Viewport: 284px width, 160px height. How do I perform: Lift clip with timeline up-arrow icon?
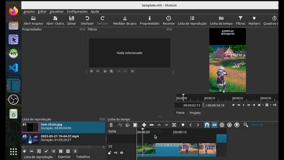pyautogui.click(x=159, y=125)
